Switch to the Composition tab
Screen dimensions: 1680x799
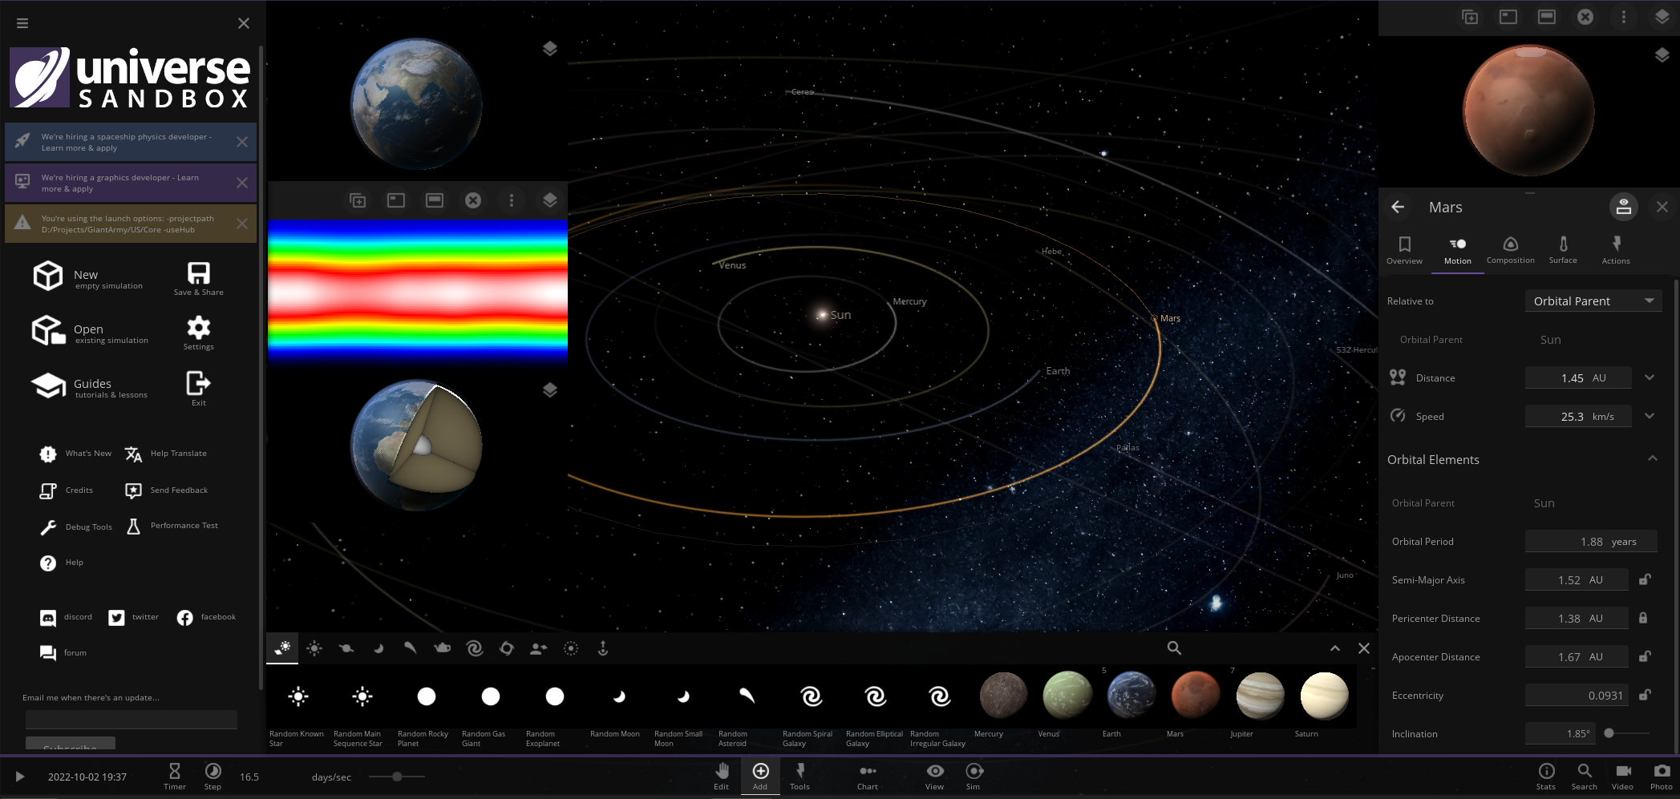click(1511, 250)
